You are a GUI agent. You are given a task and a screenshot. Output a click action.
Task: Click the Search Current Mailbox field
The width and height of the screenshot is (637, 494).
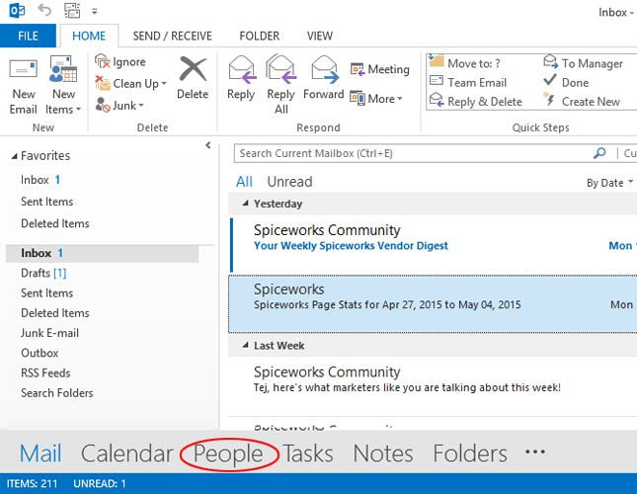point(413,153)
